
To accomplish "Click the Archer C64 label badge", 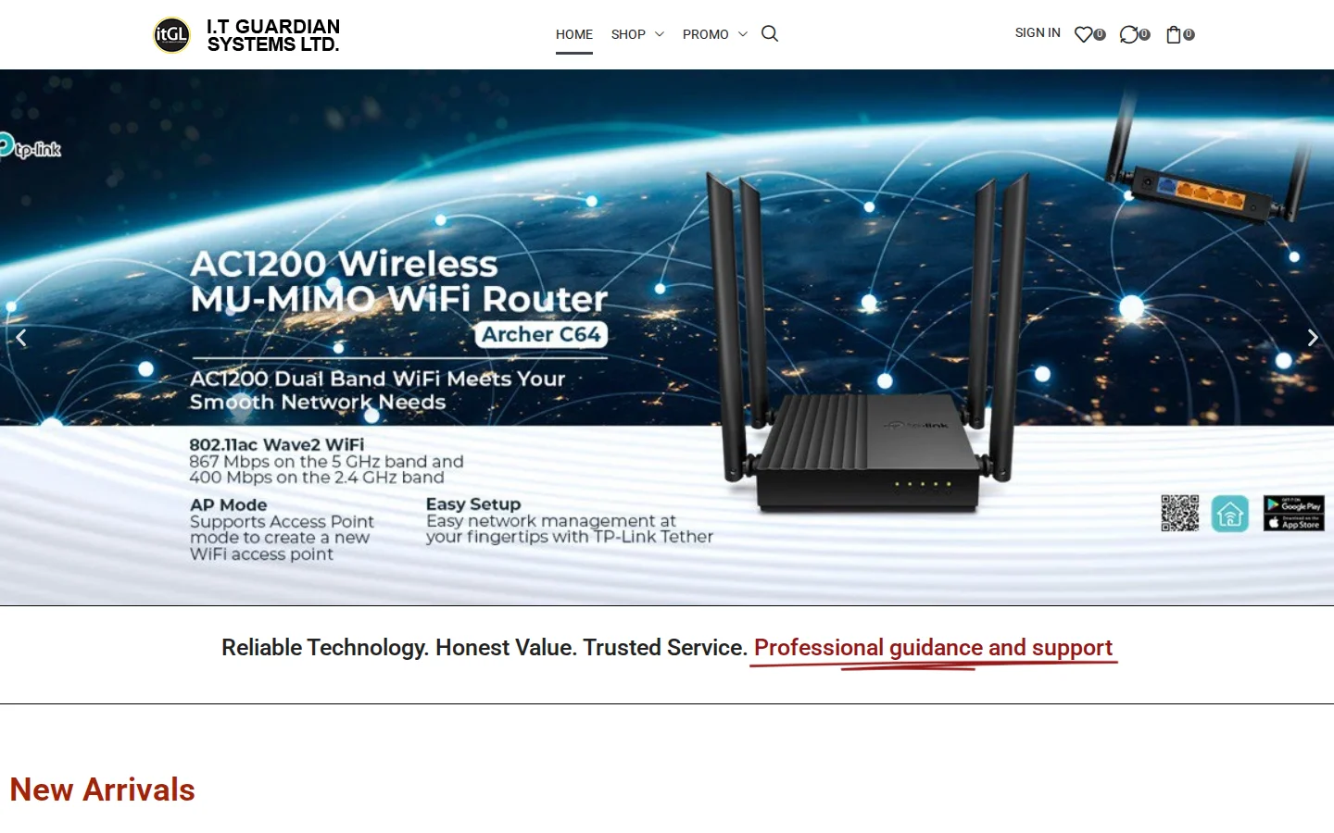I will (541, 334).
